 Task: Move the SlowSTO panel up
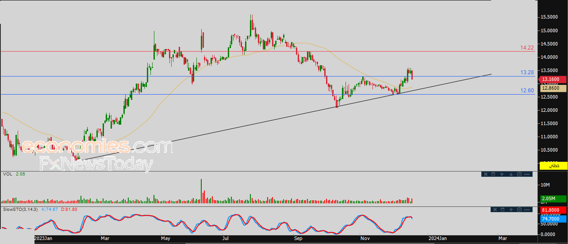[511, 210]
